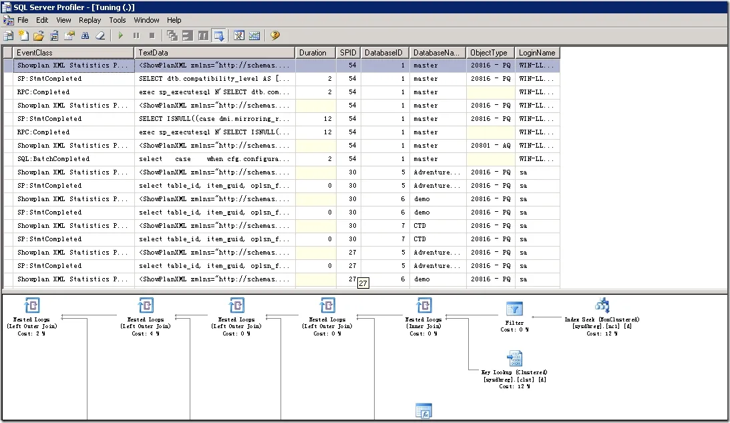
Task: Open the Edit menu
Action: point(42,20)
